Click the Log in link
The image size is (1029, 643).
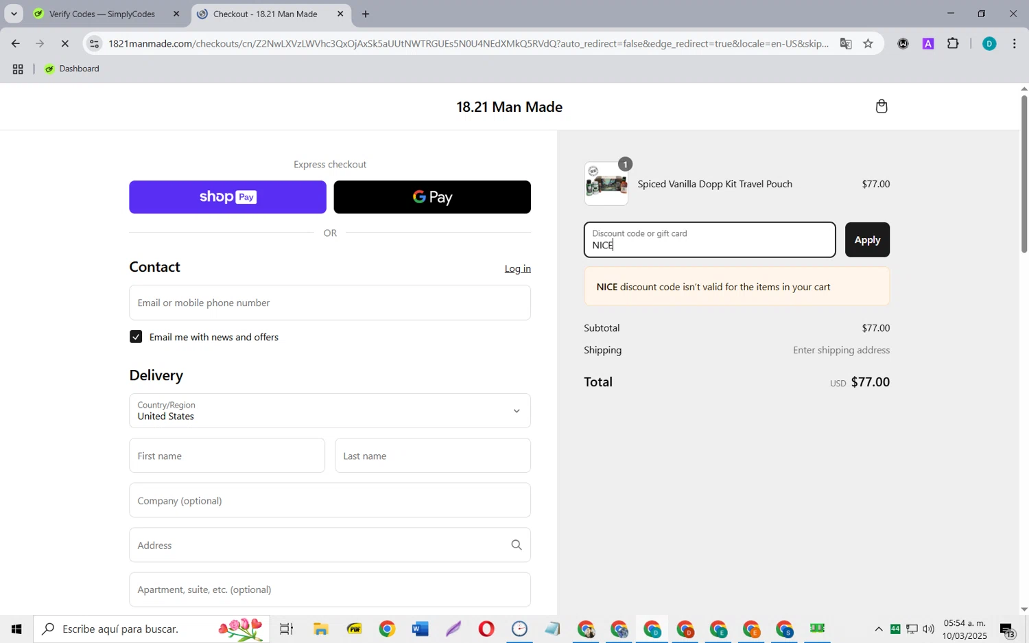518,268
